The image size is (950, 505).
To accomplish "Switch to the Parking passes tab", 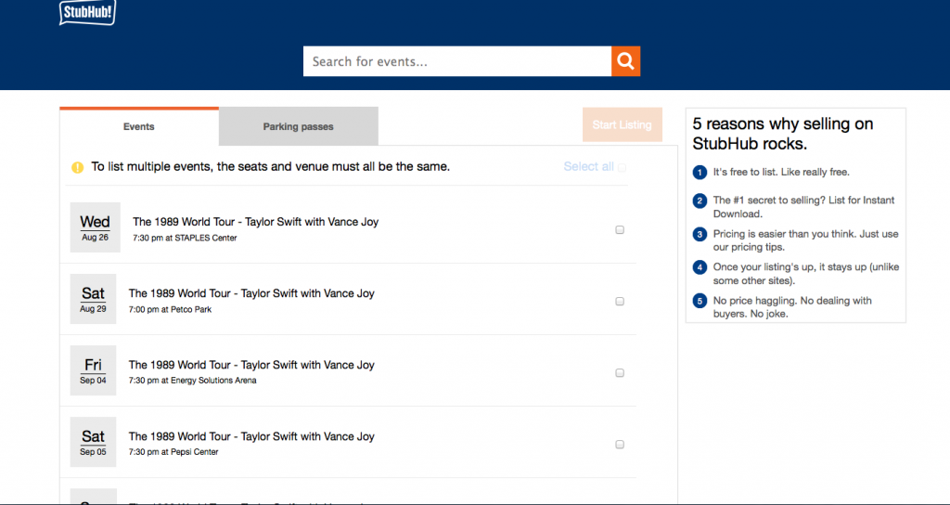I will click(299, 126).
